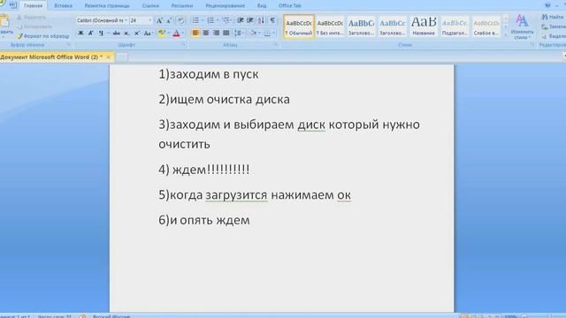Apply underline (Ч) formatting
Screen dimensions: 566x318
click(x=101, y=34)
